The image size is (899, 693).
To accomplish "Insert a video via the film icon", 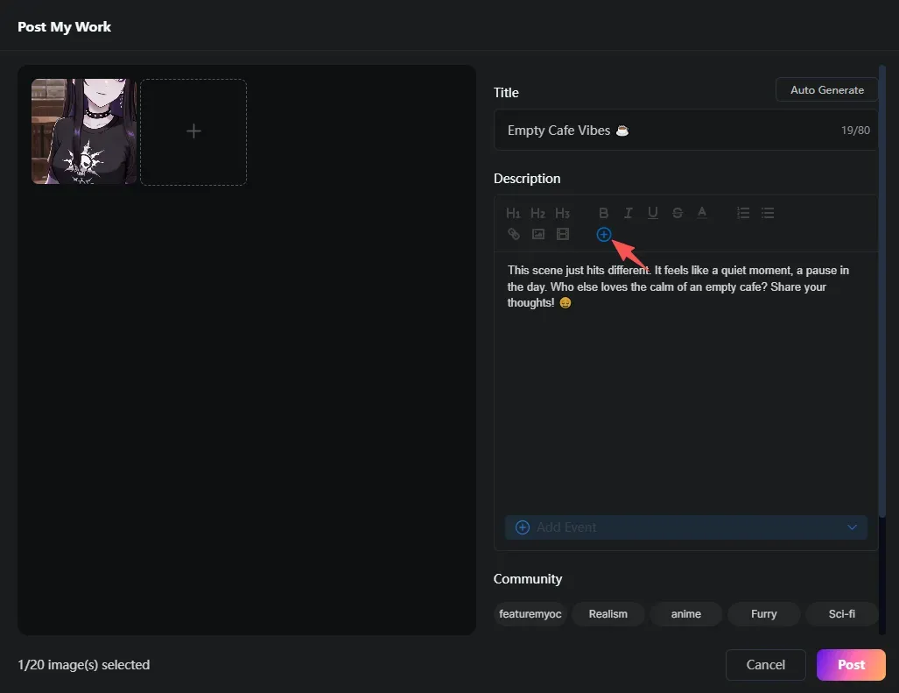I will coord(563,234).
